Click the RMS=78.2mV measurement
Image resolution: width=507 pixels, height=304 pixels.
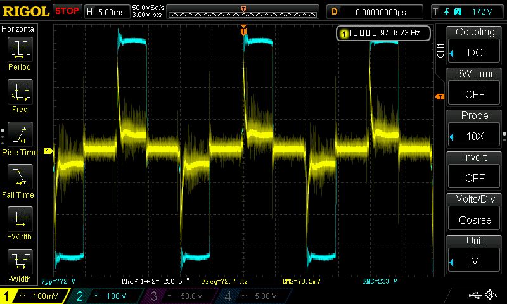(x=302, y=281)
